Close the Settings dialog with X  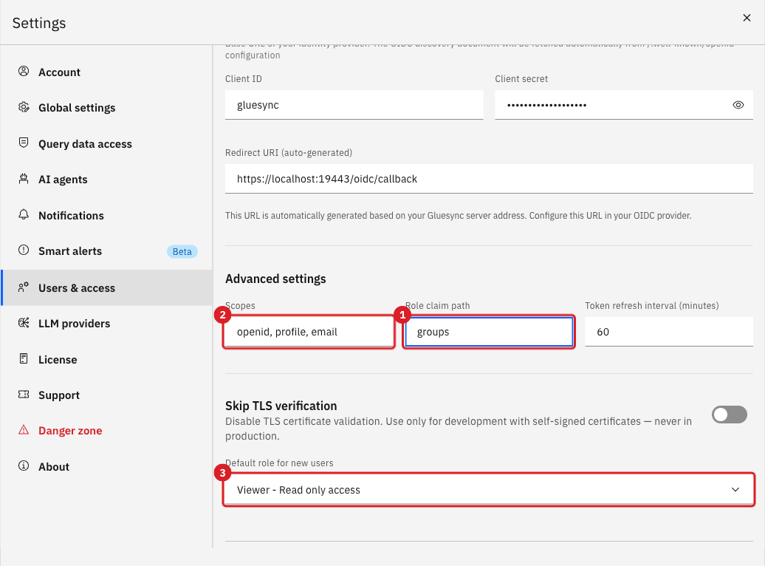pos(747,18)
